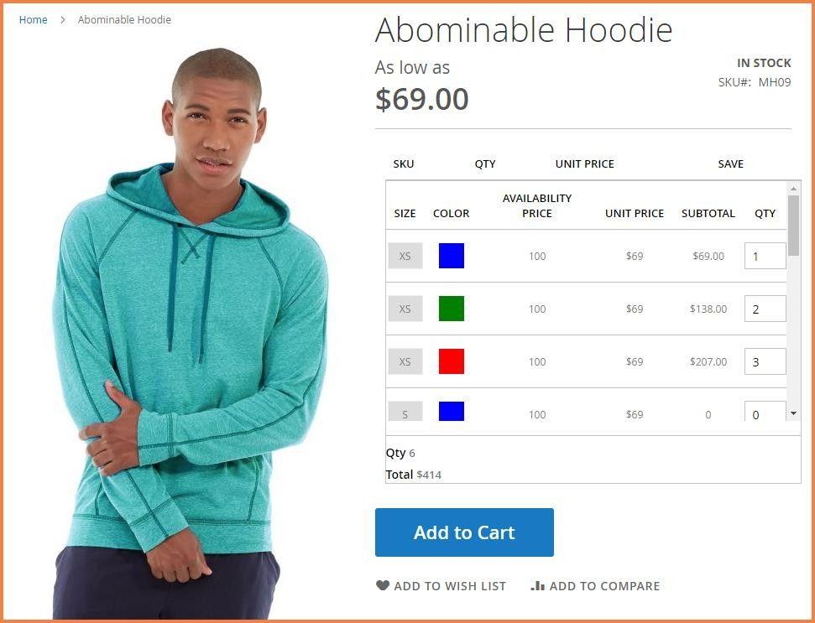The image size is (815, 623).
Task: Focus the quantity field showing 3
Action: click(765, 362)
